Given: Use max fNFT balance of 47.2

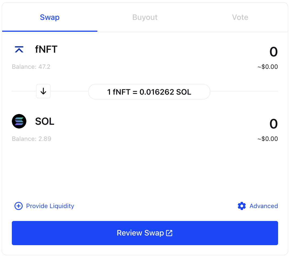Looking at the screenshot, I should pos(31,67).
